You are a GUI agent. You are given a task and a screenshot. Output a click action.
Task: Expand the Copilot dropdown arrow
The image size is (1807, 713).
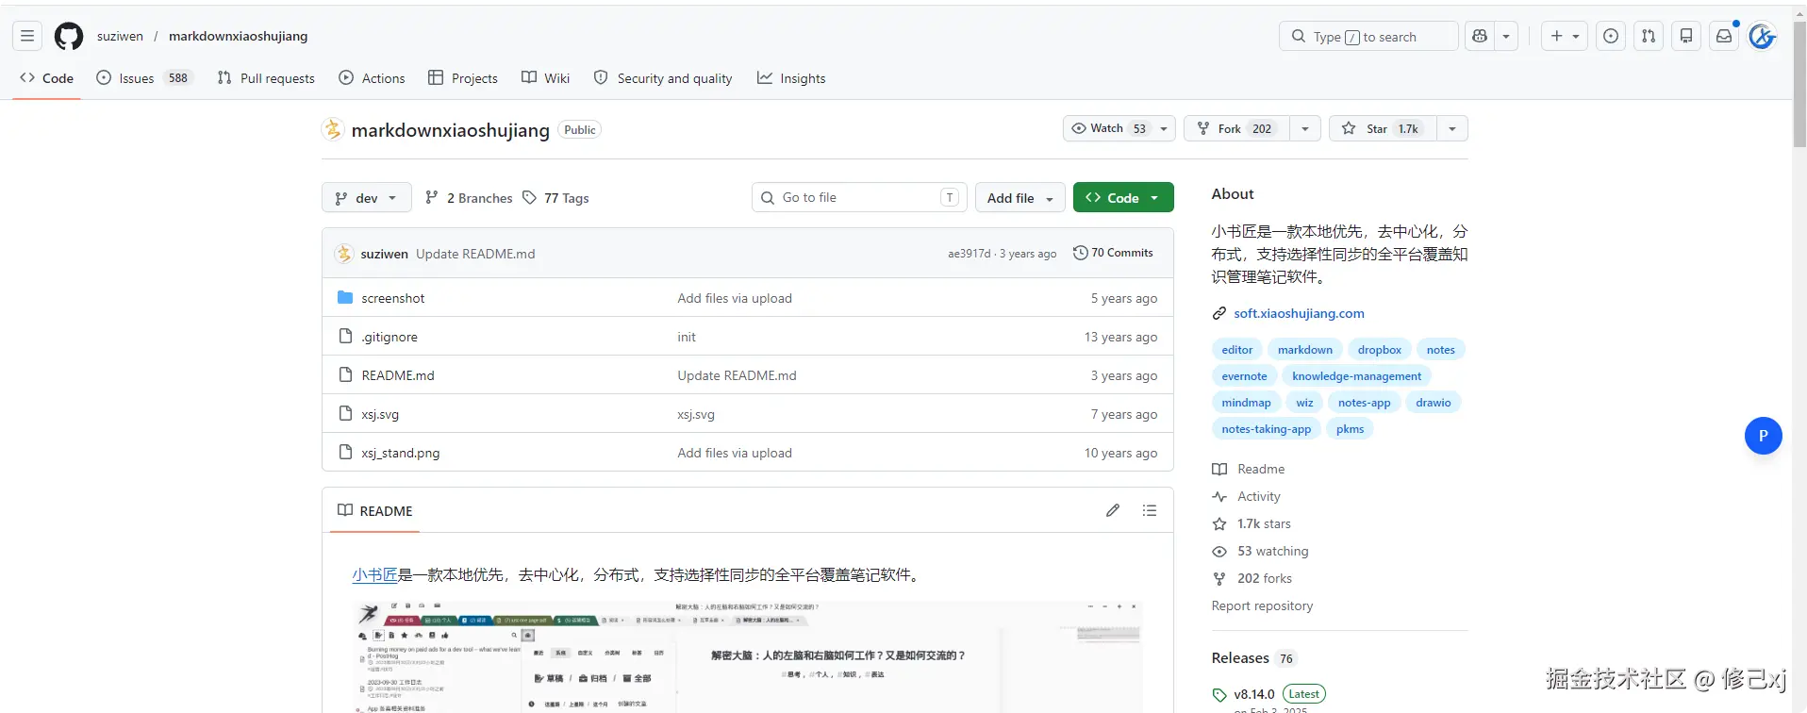click(1506, 36)
